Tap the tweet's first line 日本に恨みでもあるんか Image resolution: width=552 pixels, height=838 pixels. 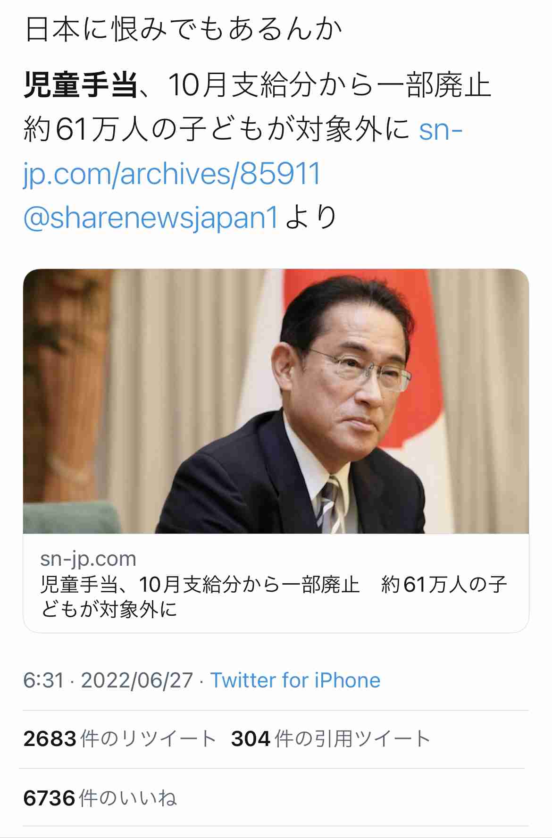click(184, 29)
